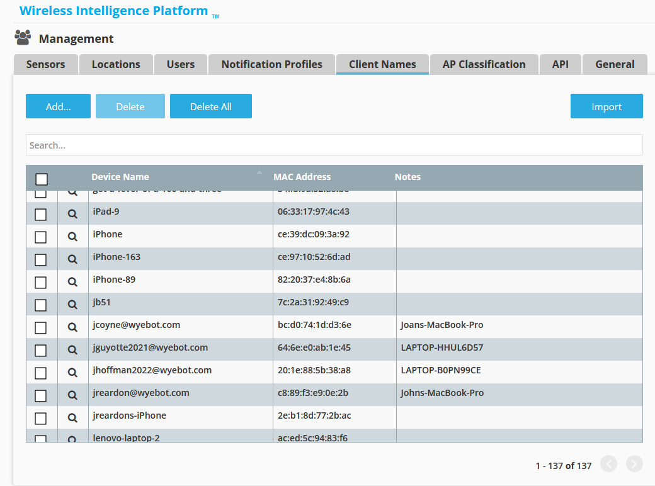
Task: Select the MAC address c8:89:f3:e9:0e:2b
Action: [313, 393]
